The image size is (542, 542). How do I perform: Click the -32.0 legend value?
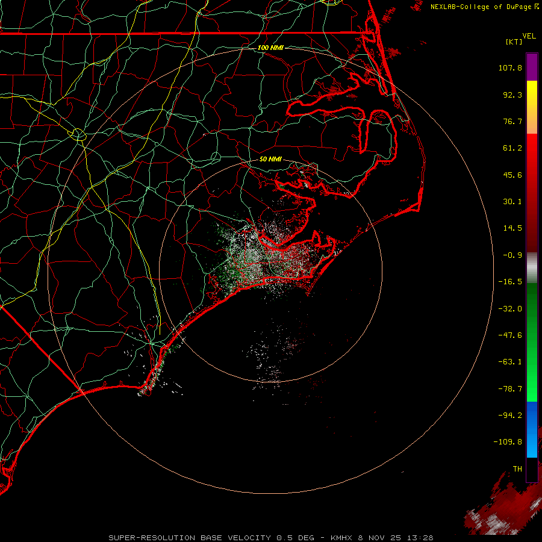coord(510,309)
